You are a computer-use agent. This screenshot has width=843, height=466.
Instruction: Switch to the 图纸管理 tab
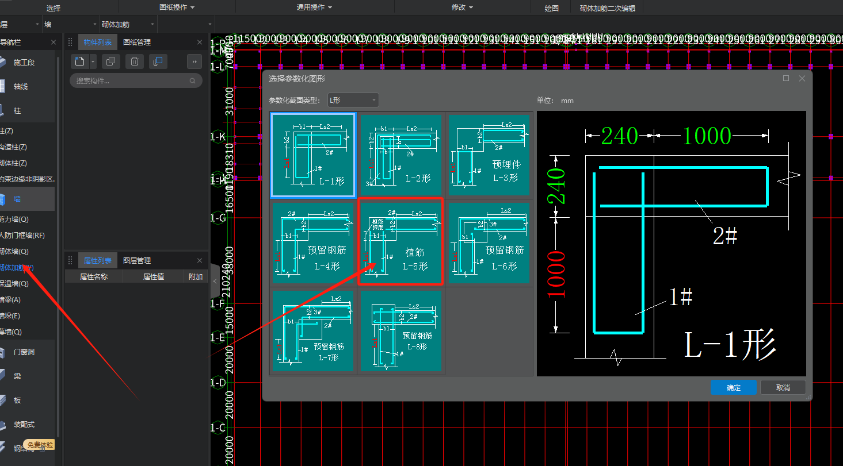[x=137, y=42]
